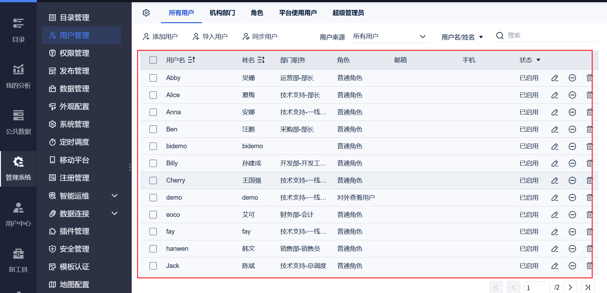The width and height of the screenshot is (607, 293).
Task: Tick the select-all checkbox in table header
Action: 153,60
